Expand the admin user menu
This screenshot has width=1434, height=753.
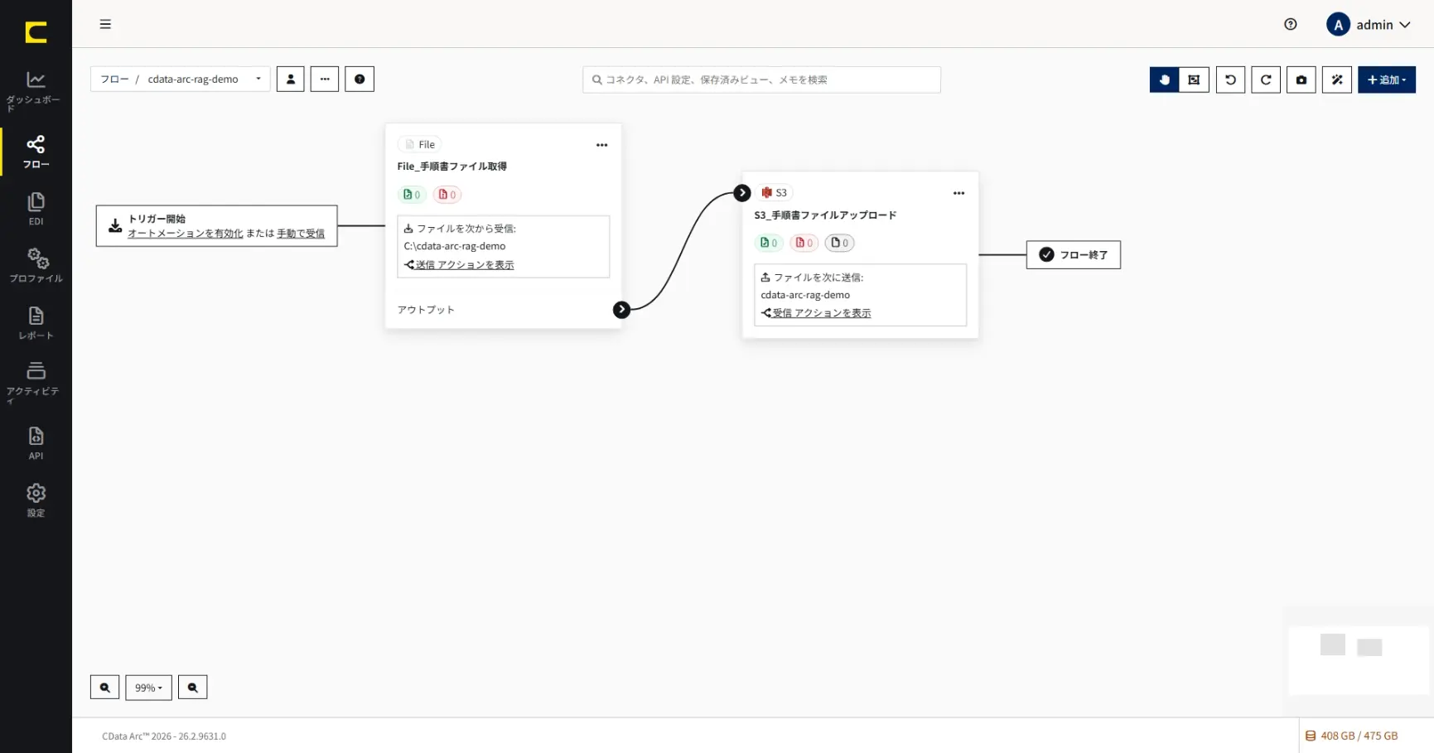(1369, 25)
